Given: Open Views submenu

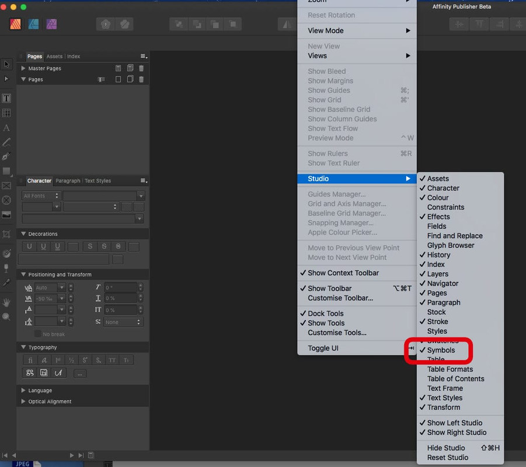Looking at the screenshot, I should [357, 56].
